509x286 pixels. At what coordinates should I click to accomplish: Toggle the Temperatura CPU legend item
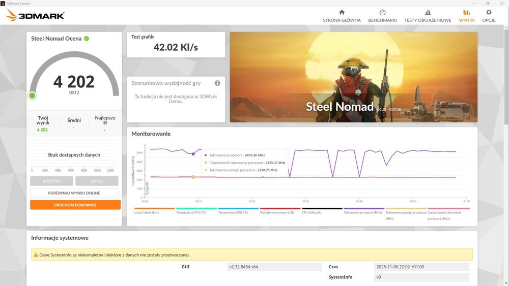196,211
